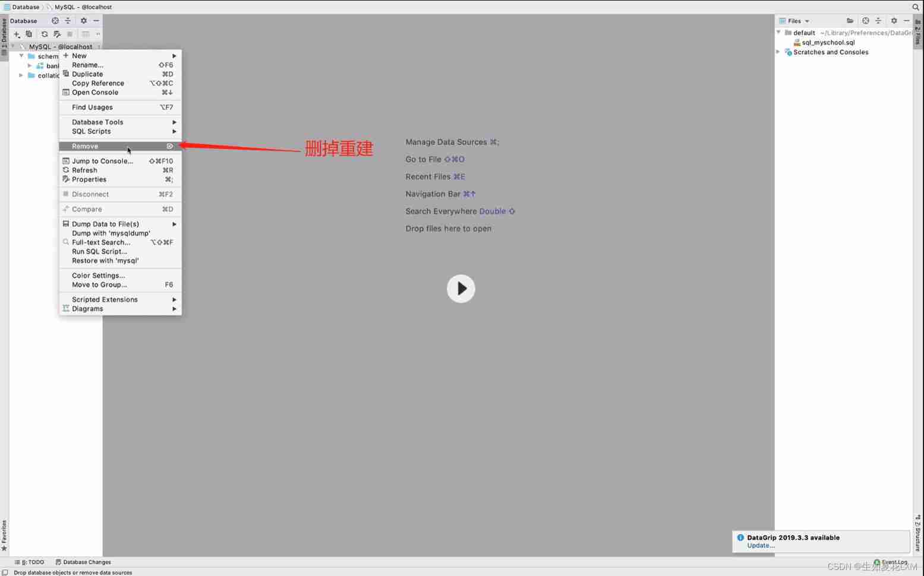Image resolution: width=924 pixels, height=576 pixels.
Task: Open Color Settings... menu entry
Action: coord(120,276)
